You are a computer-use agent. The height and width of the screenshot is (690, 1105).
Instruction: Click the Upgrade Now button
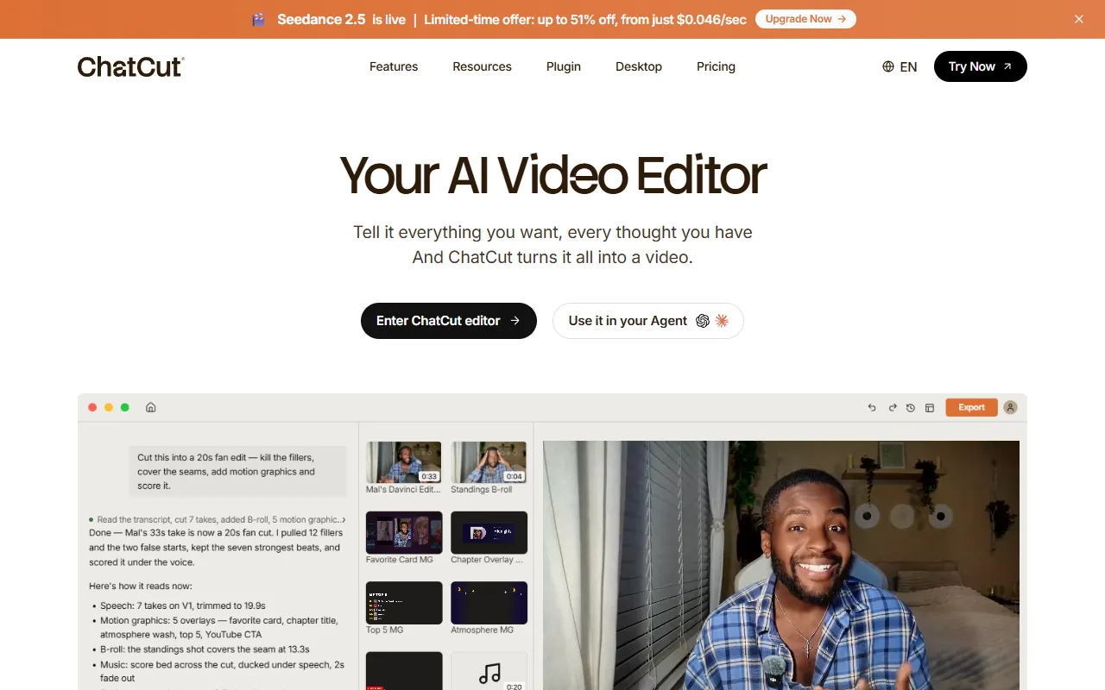click(805, 19)
